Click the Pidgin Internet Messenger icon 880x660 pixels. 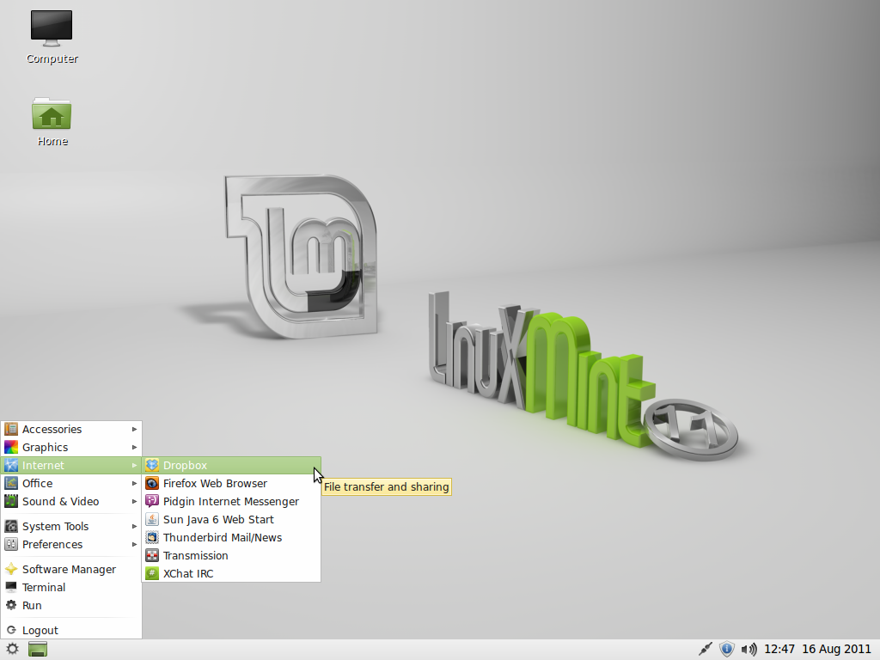click(x=152, y=501)
